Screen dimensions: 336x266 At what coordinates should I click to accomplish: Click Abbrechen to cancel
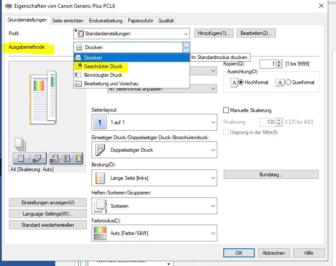coord(274,253)
